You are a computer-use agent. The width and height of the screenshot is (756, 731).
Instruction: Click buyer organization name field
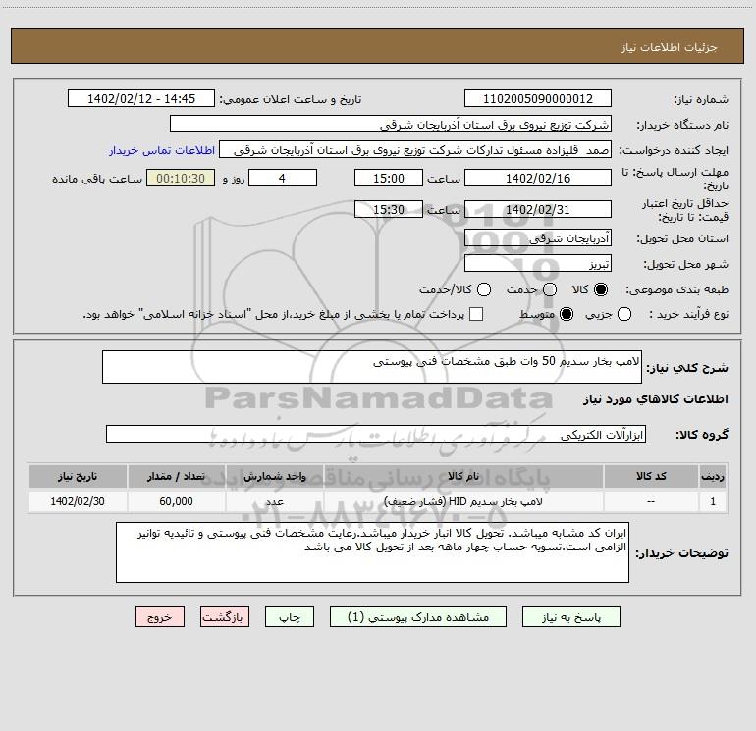click(391, 125)
